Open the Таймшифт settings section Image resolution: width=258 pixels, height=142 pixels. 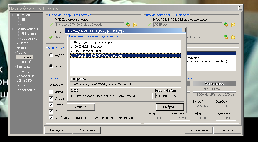[24, 66]
